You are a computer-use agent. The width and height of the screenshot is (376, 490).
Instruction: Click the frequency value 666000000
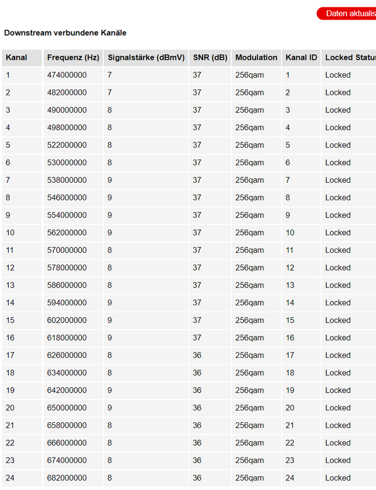coord(67,443)
